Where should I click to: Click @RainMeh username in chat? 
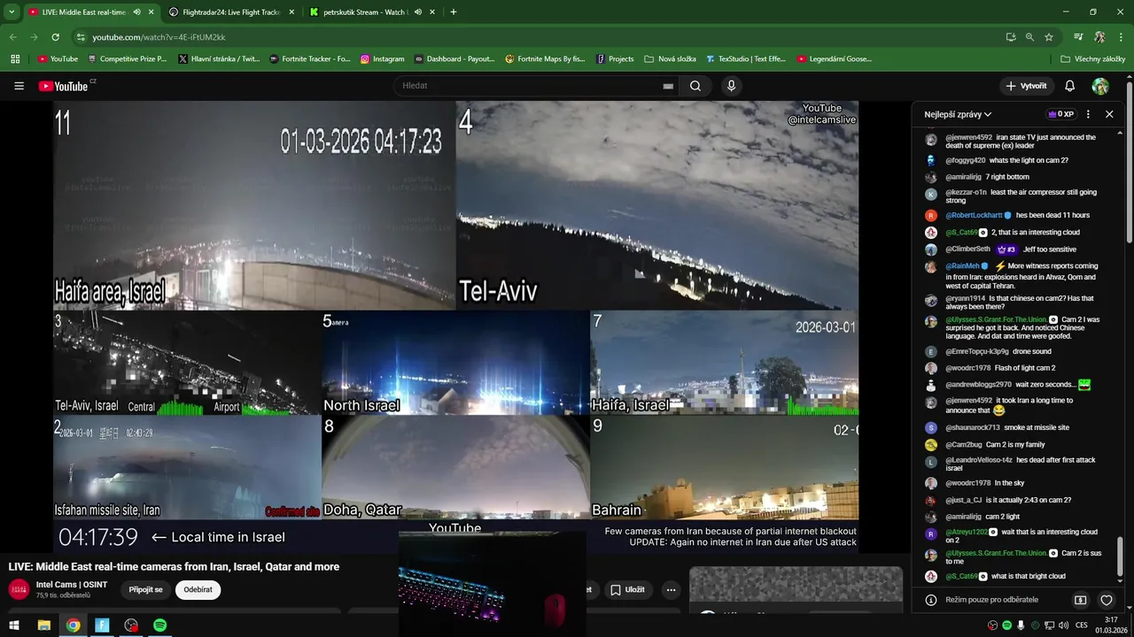962,265
